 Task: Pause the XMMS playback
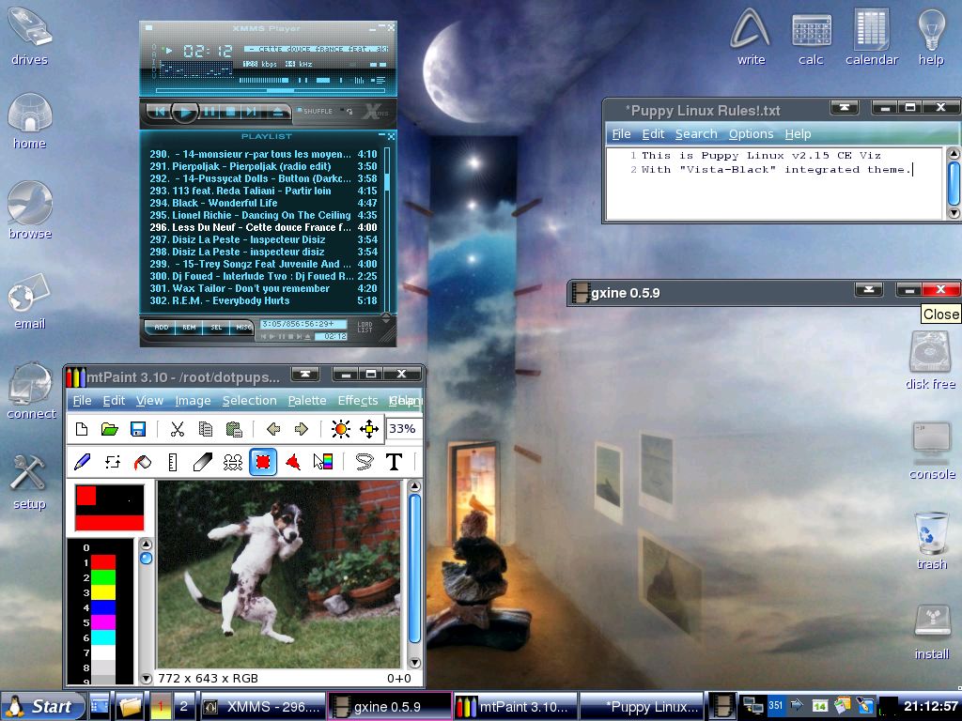(x=209, y=112)
